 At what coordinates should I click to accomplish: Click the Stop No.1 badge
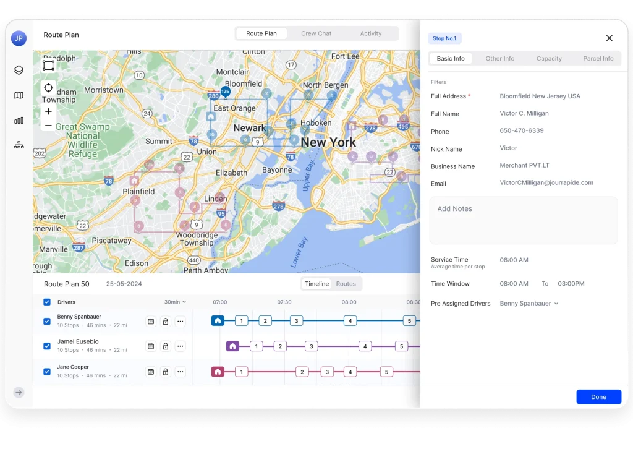tap(444, 38)
